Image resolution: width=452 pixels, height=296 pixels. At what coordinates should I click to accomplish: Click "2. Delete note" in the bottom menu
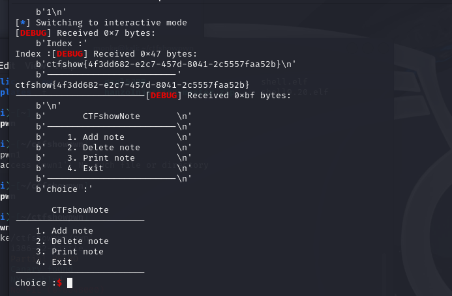point(72,241)
